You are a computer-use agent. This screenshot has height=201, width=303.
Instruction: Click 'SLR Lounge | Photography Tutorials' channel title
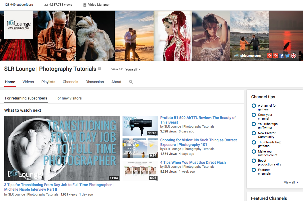coord(50,69)
